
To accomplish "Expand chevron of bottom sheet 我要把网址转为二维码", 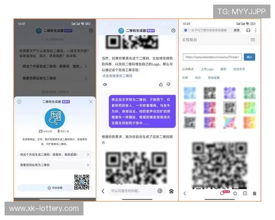I will pos(88,165).
